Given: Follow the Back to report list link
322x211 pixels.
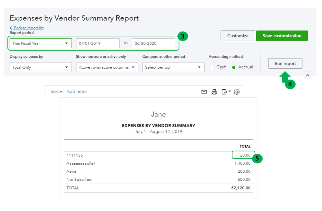Looking at the screenshot, I should tap(29, 28).
